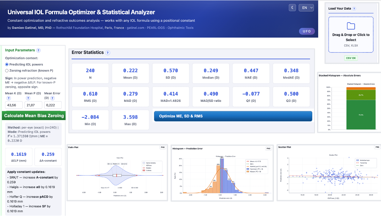Click the folder icon to select file

coord(351,26)
